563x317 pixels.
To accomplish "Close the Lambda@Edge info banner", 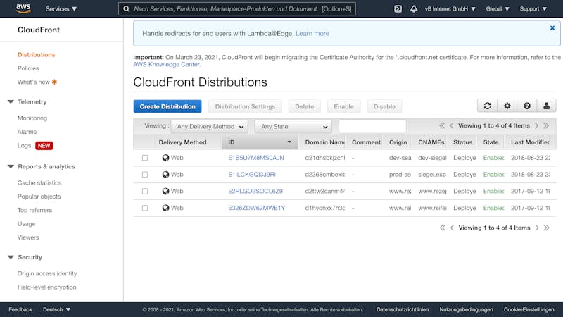I will pyautogui.click(x=552, y=27).
